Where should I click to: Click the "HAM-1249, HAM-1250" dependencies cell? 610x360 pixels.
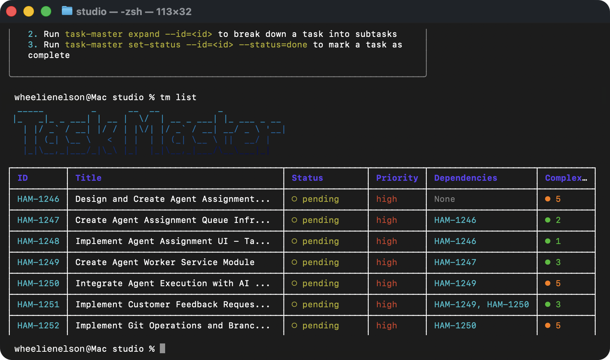pos(481,305)
